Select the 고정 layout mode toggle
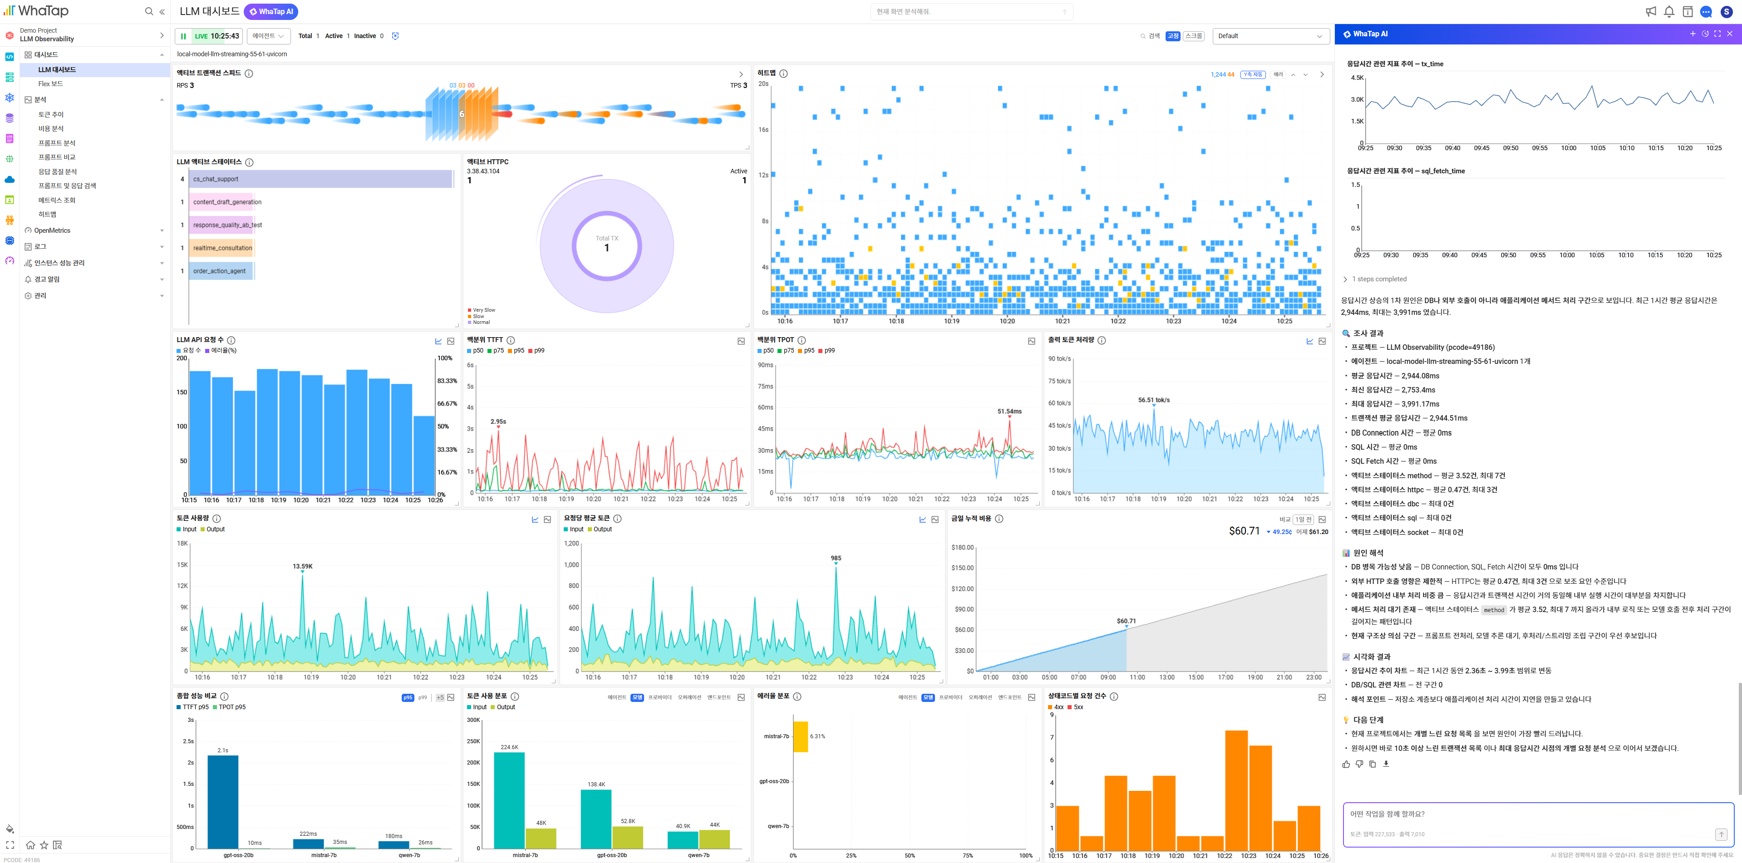1742x863 pixels. pos(1172,36)
